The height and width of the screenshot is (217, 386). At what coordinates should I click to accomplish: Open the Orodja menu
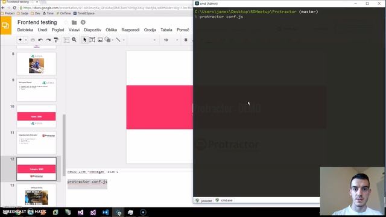pos(150,30)
